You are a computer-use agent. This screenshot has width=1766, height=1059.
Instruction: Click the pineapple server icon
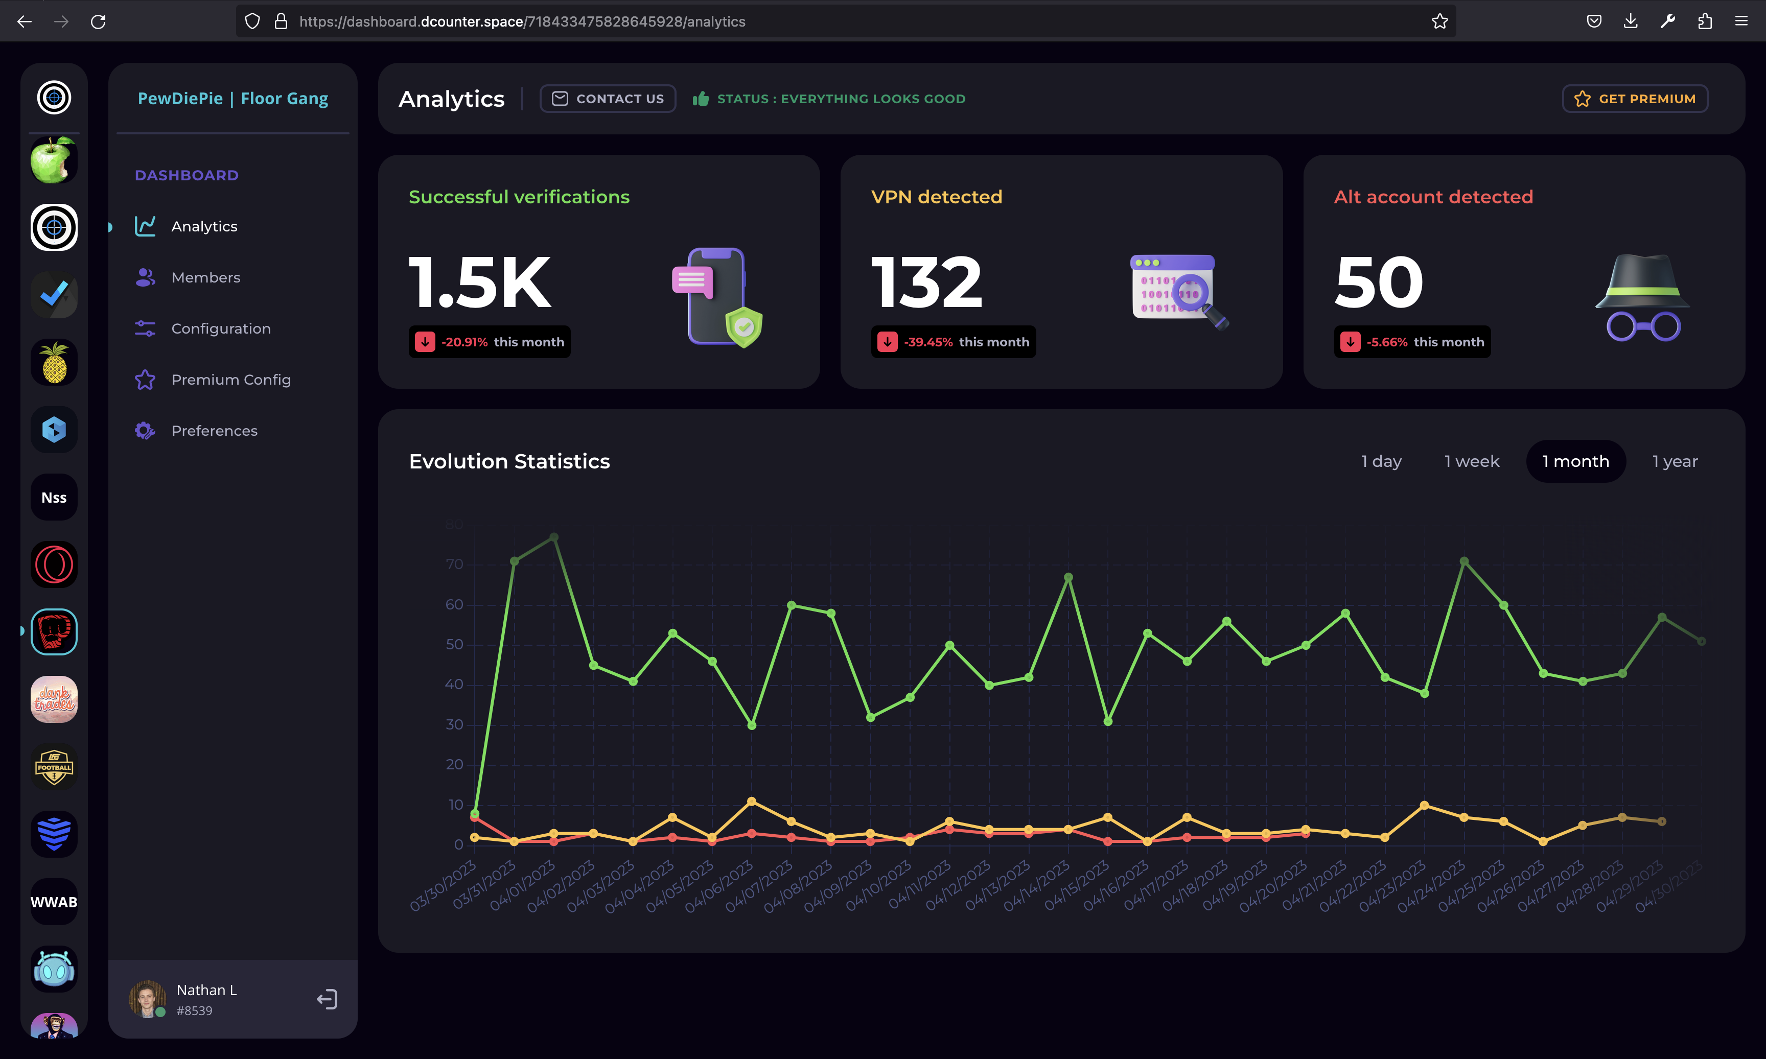click(x=54, y=362)
